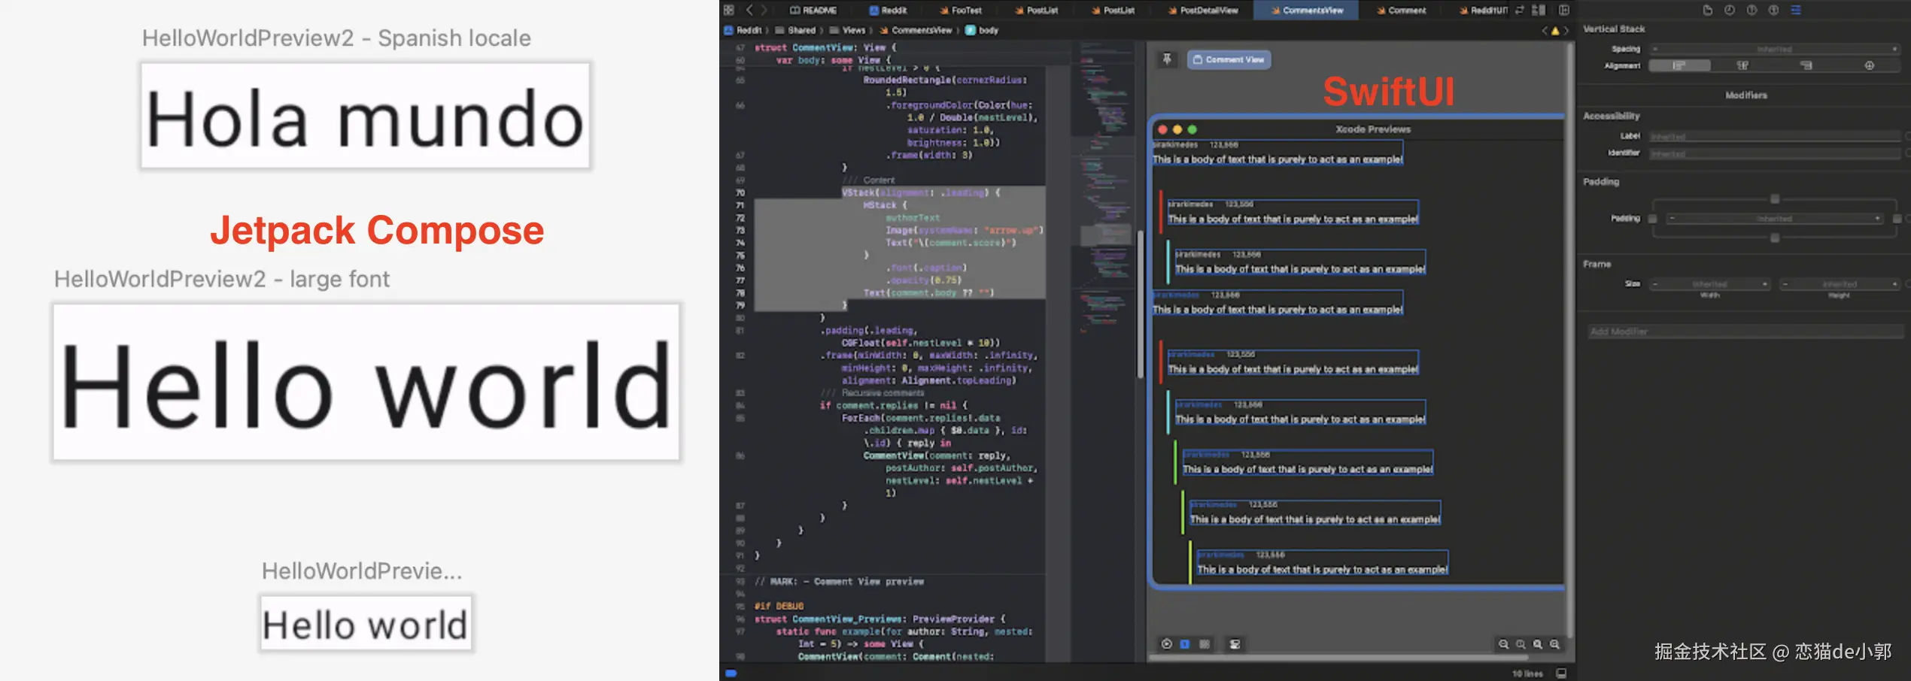
Task: Open preview variants grid icon
Action: pyautogui.click(x=1205, y=644)
